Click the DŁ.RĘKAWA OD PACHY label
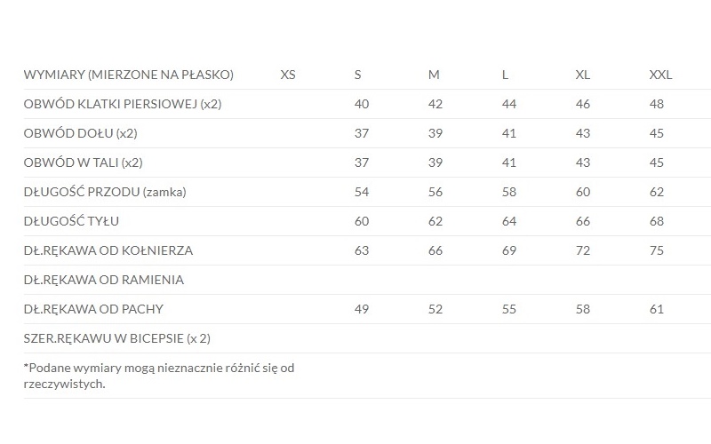Viewport: 711px width, 444px height. point(93,309)
